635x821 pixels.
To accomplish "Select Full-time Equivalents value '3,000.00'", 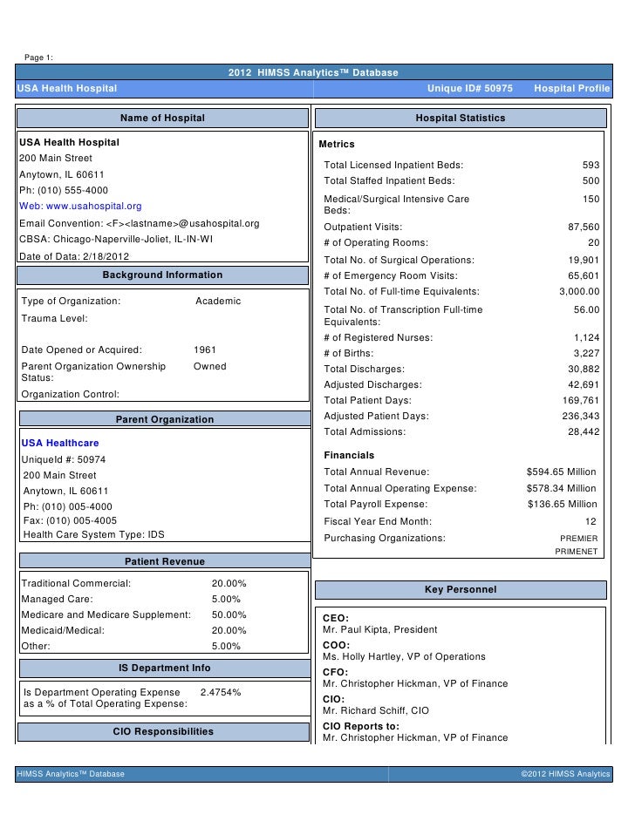I will (x=579, y=292).
